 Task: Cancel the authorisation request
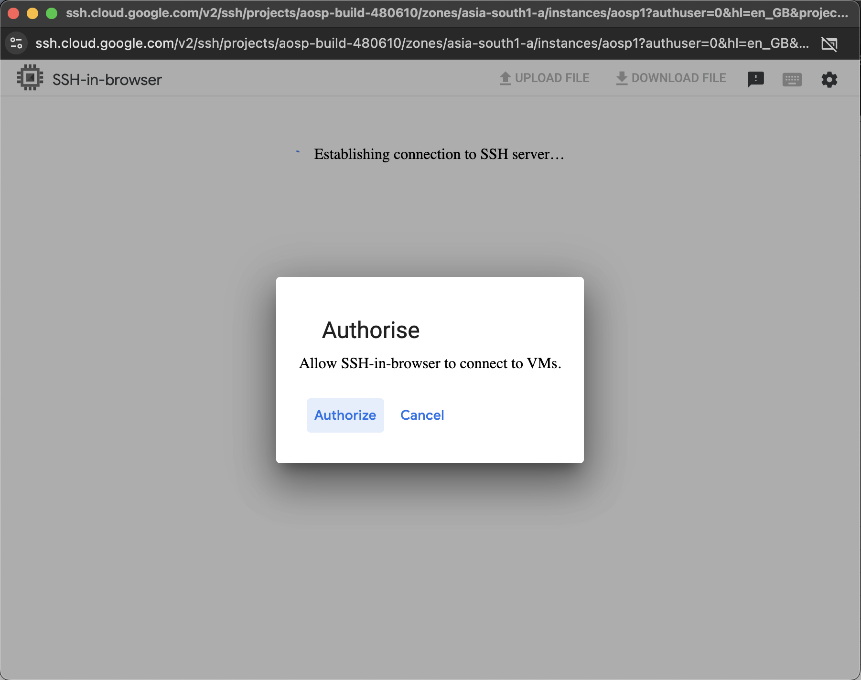pyautogui.click(x=422, y=415)
